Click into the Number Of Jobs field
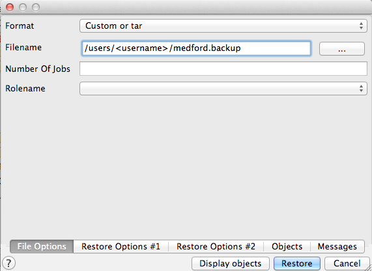The image size is (372, 271). coord(223,69)
